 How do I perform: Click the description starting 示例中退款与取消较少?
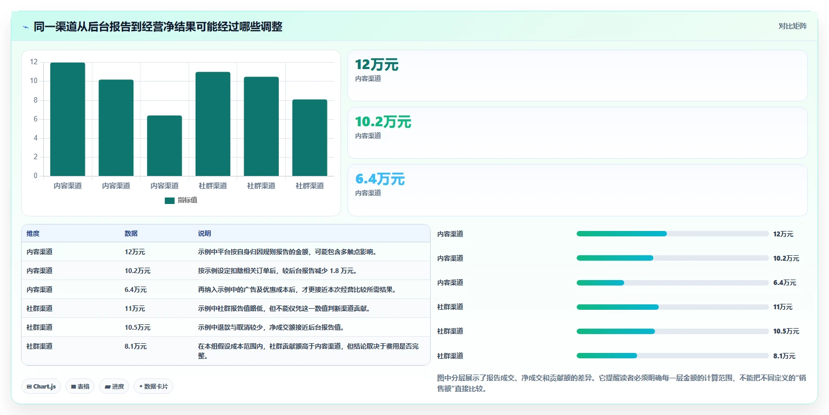(x=271, y=327)
